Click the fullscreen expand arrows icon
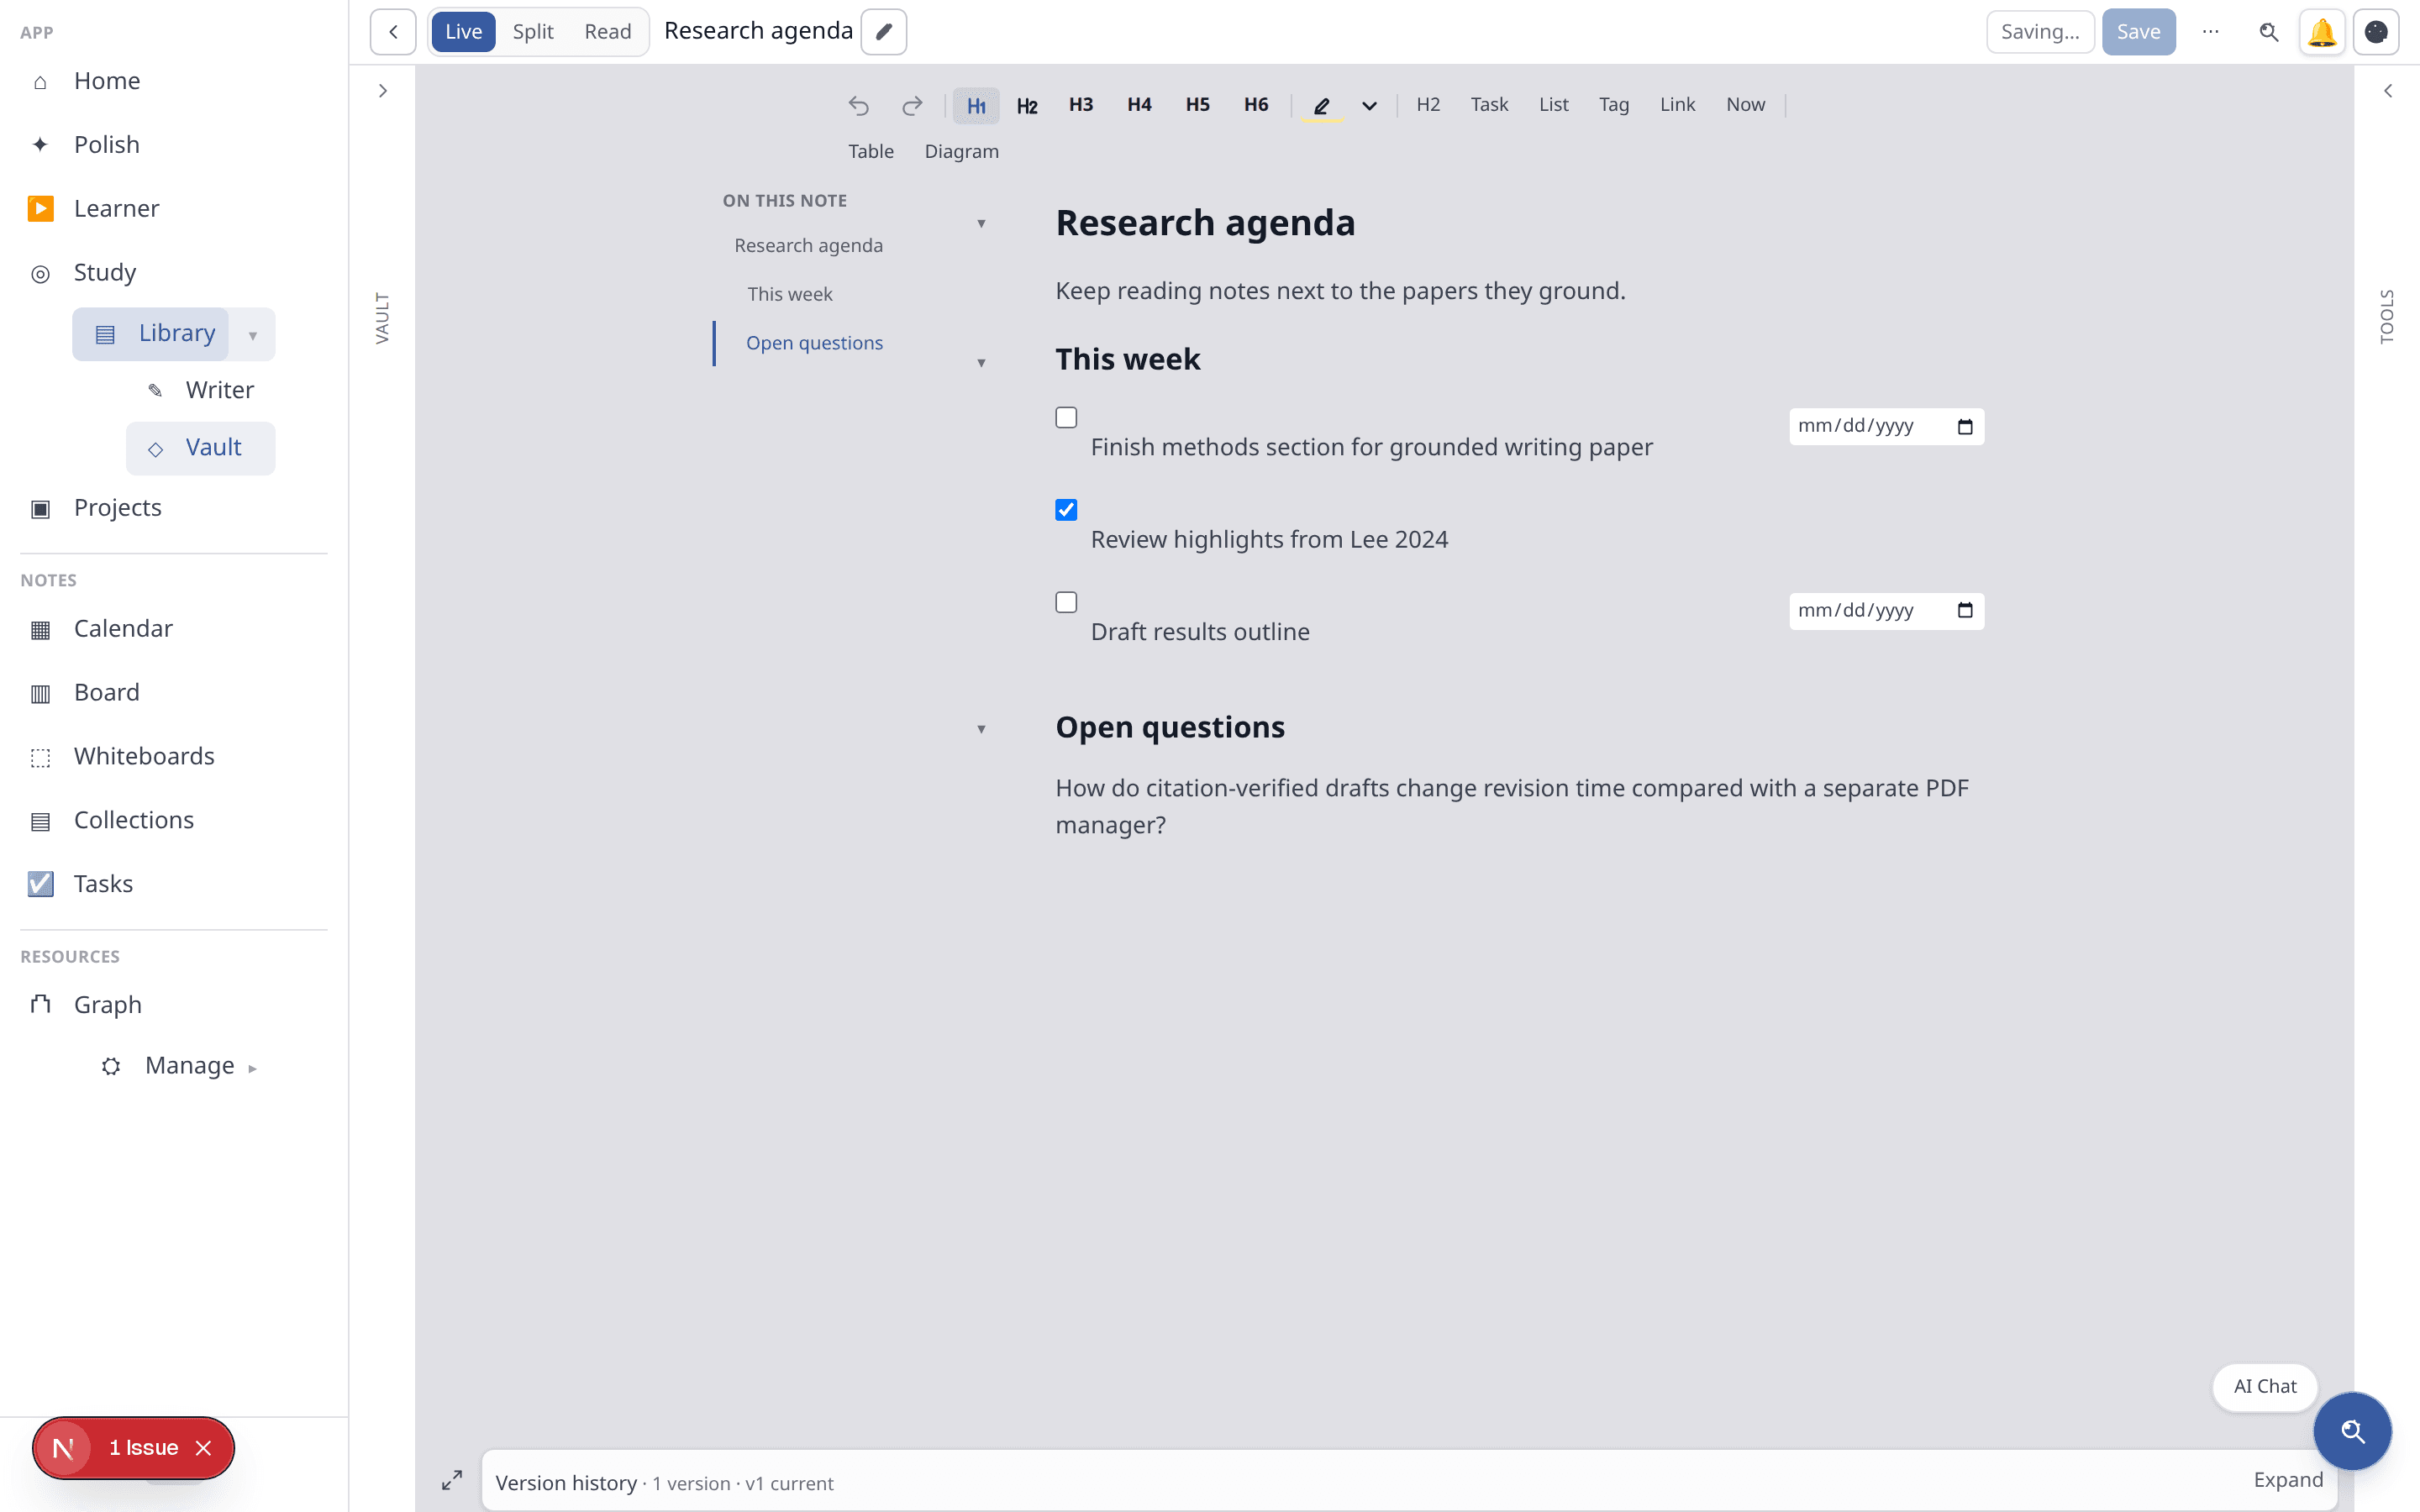2420x1512 pixels. [452, 1480]
